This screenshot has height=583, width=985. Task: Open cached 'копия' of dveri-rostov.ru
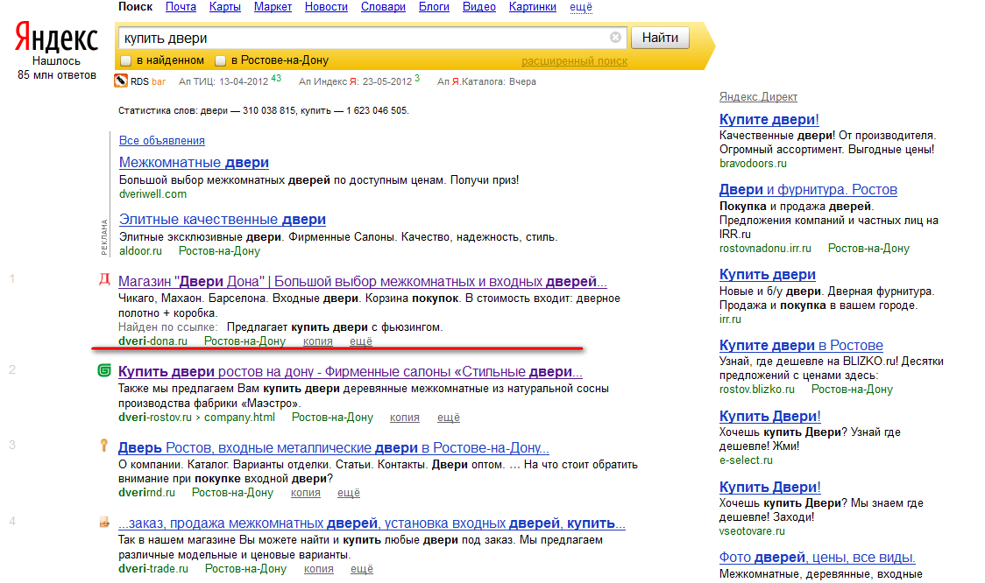pyautogui.click(x=405, y=418)
